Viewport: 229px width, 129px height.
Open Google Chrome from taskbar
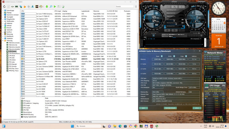coord(136,126)
